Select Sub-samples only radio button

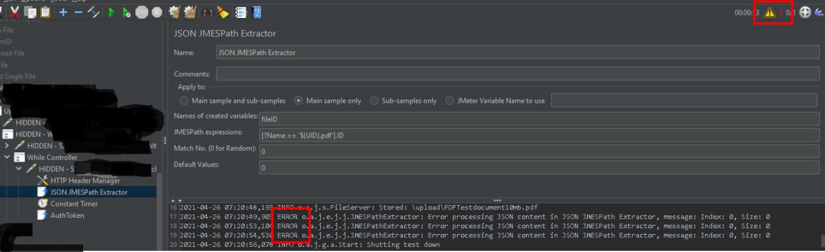pyautogui.click(x=374, y=101)
